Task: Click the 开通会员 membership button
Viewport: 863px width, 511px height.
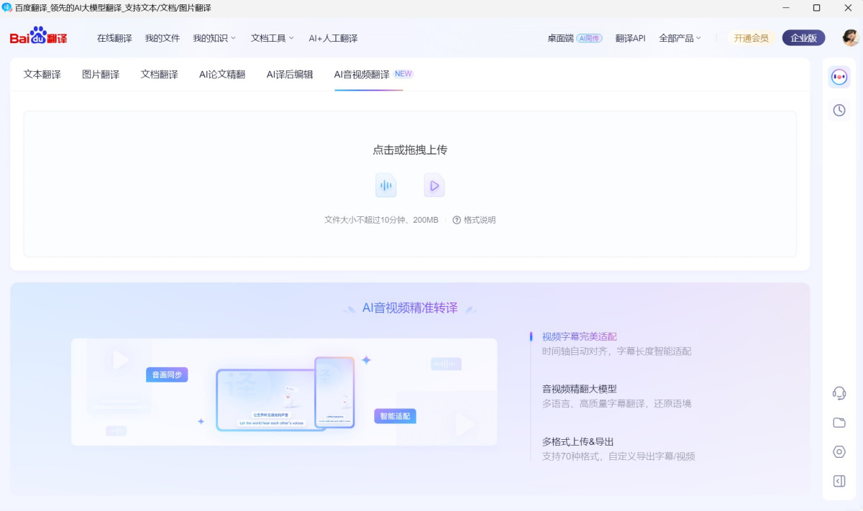Action: (x=751, y=37)
